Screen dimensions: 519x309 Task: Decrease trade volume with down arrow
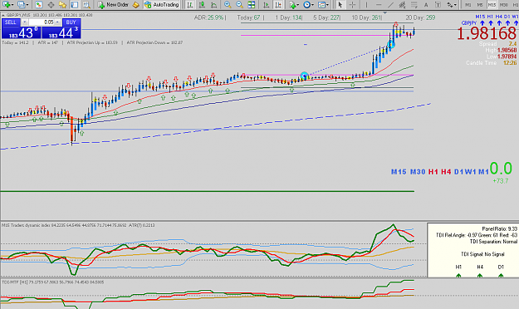[24, 22]
